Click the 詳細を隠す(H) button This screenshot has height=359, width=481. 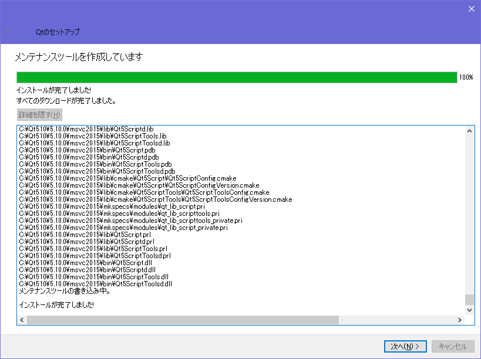39,114
